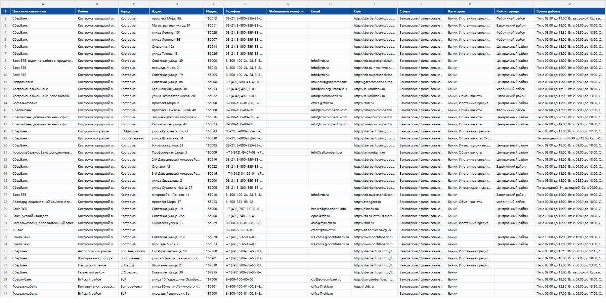This screenshot has width=606, height=303.
Task: Click the 'Сайт' header cell
Action: (375, 11)
